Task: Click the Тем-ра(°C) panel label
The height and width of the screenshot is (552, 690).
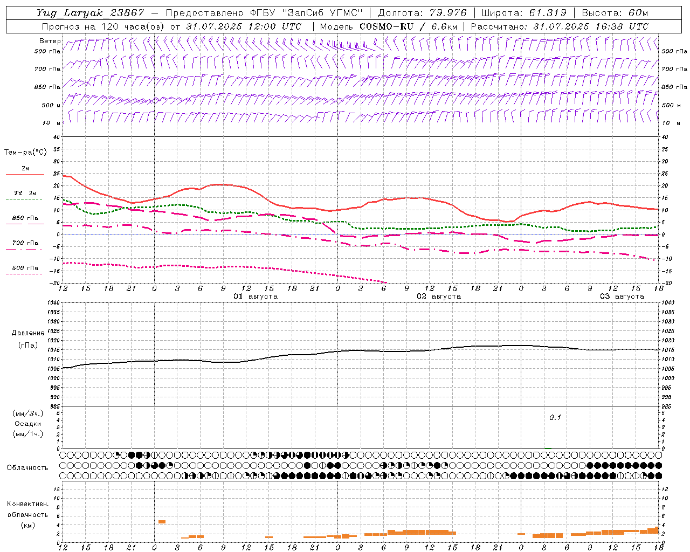Action: [x=25, y=153]
